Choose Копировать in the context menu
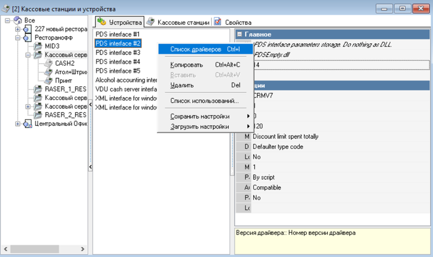The height and width of the screenshot is (257, 433). [x=205, y=65]
